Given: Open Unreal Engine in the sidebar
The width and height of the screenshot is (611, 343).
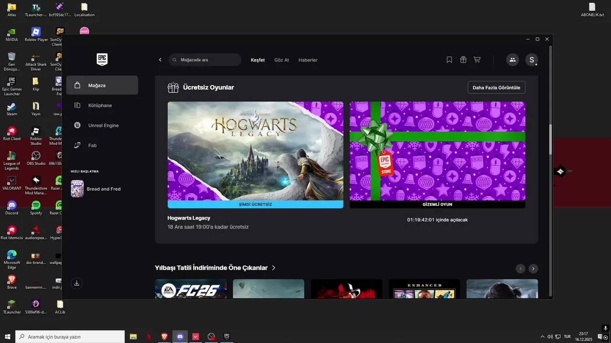Looking at the screenshot, I should [102, 125].
